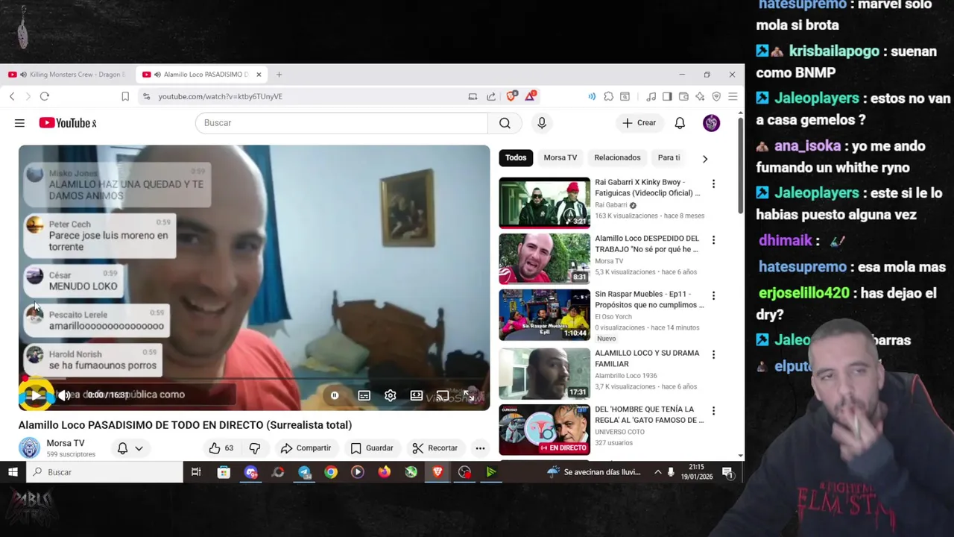
Task: Open Brave VPN shield icon in toolbar
Action: coord(716,96)
